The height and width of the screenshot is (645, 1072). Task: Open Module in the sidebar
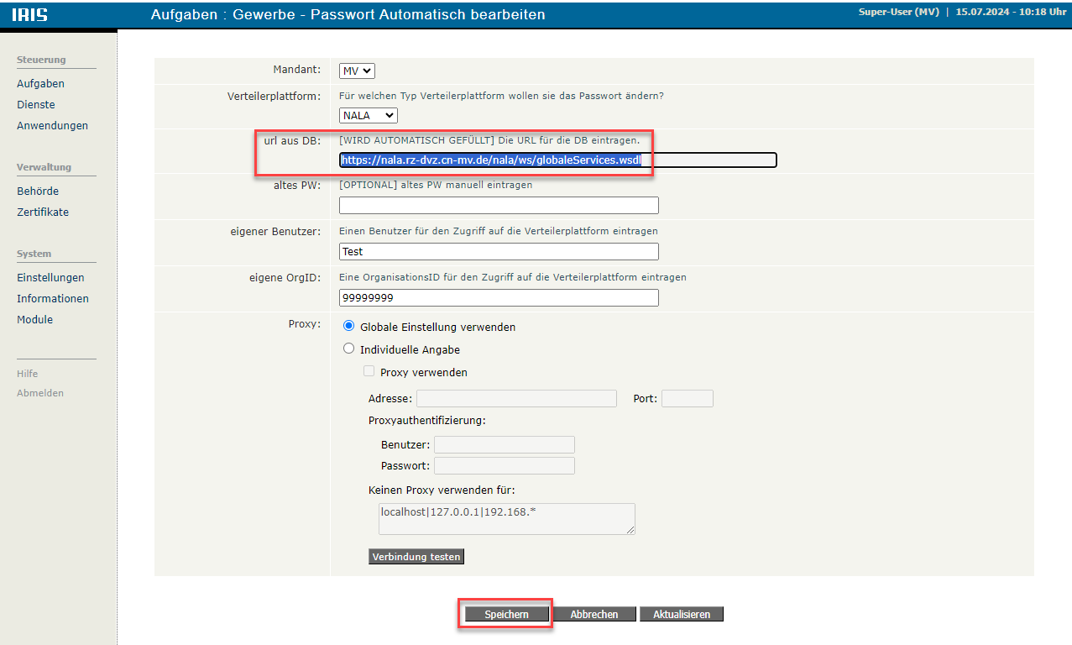[x=34, y=320]
